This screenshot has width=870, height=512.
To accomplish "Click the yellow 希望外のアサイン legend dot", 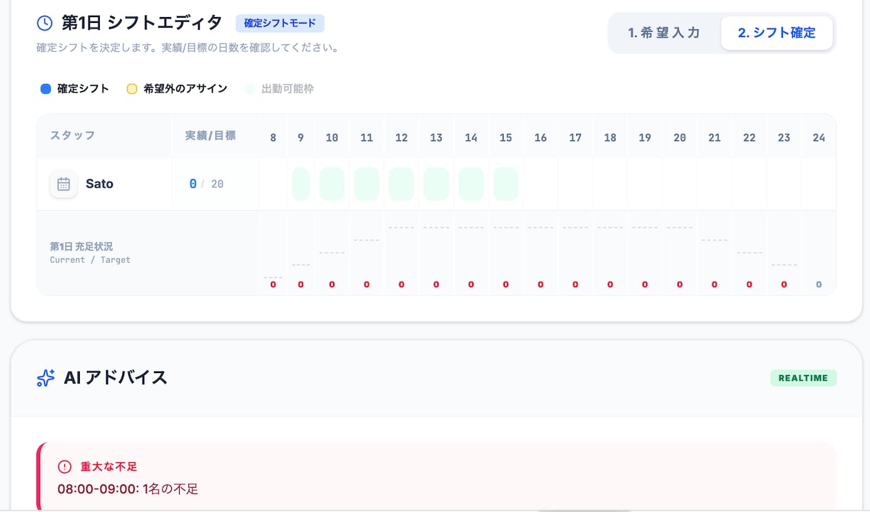I will coord(132,89).
